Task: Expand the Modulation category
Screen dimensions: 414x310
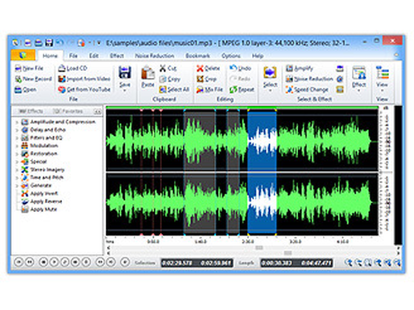Action: (17, 146)
